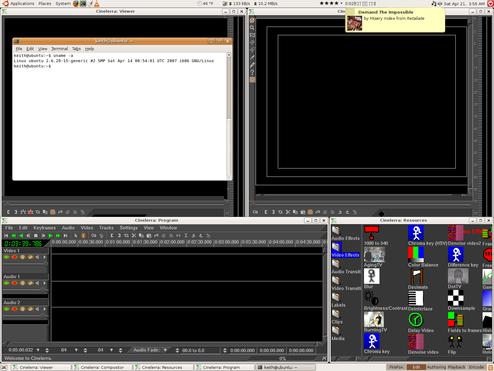The height and width of the screenshot is (371, 494).
Task: Switch to Cinelerra: Compositor in taskbar
Action: click(102, 367)
